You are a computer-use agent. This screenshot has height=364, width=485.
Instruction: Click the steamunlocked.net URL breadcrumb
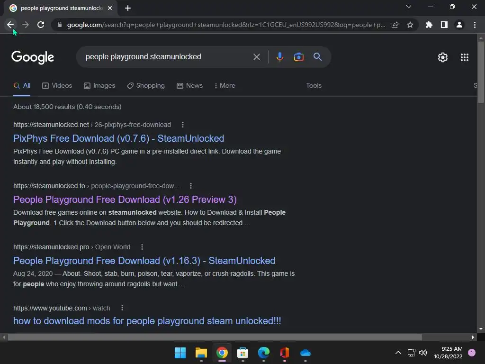pyautogui.click(x=92, y=125)
